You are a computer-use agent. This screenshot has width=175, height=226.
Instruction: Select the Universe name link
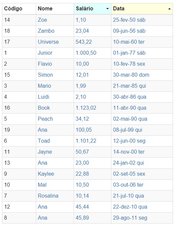tap(48, 42)
